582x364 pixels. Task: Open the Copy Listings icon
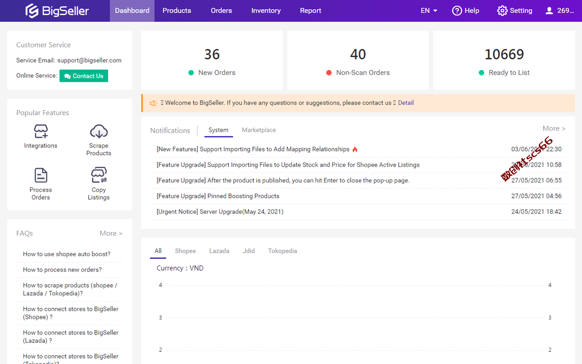coord(99,175)
